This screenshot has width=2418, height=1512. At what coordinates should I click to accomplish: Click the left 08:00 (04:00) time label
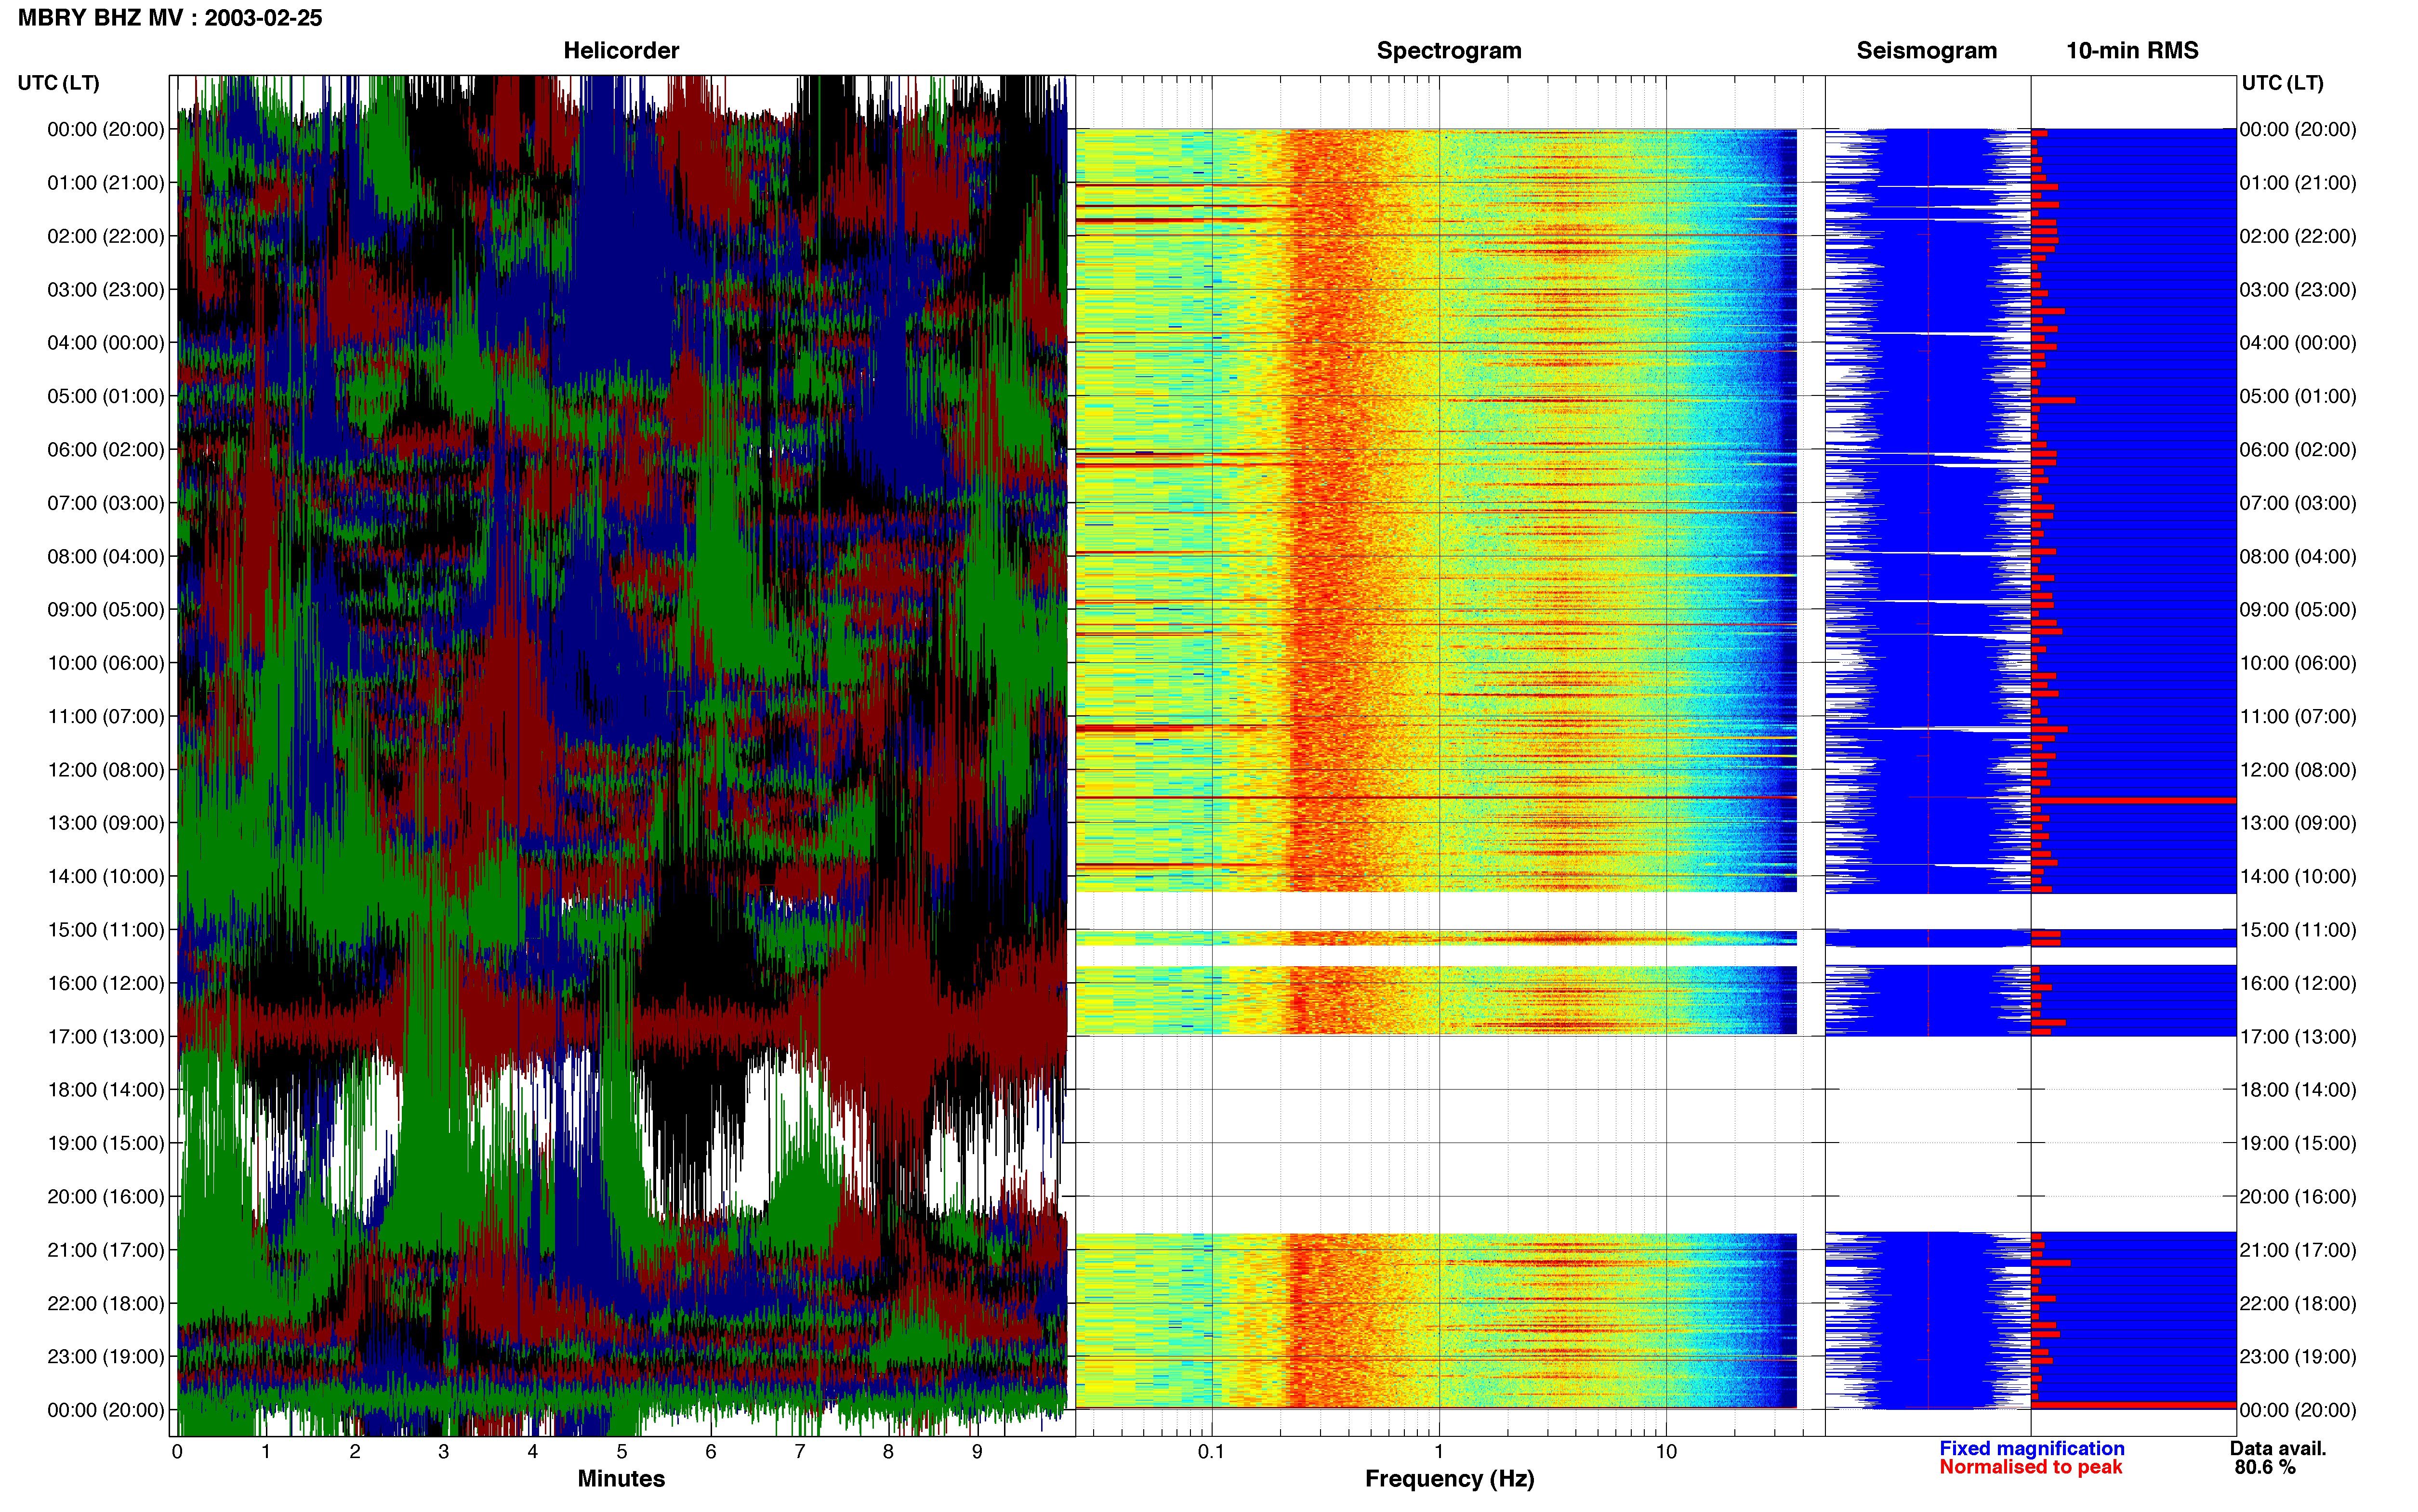pyautogui.click(x=106, y=557)
